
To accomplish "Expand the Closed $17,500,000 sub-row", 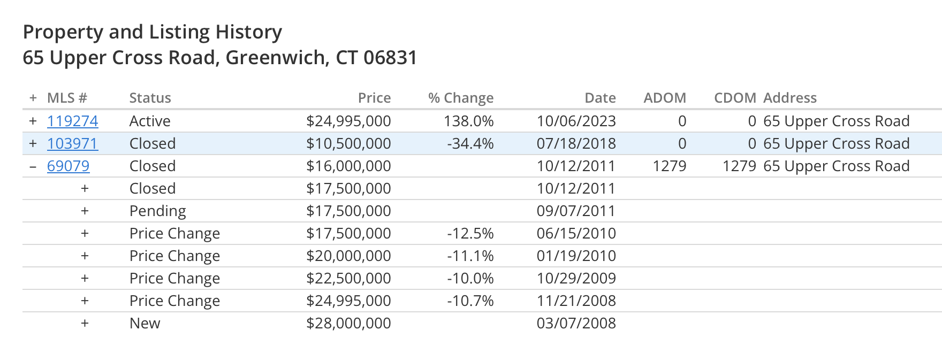I will coord(85,188).
